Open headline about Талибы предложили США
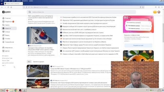 click(85, 24)
